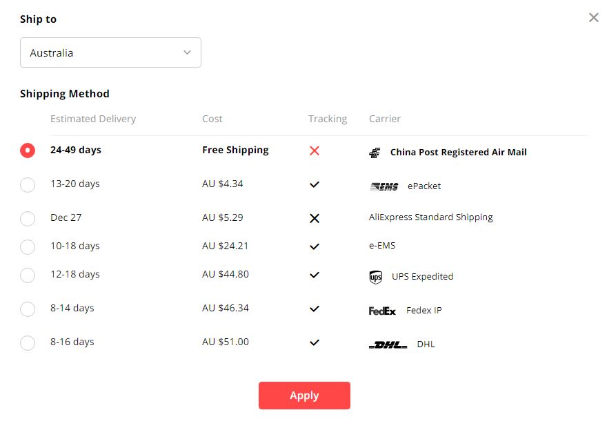The width and height of the screenshot is (607, 428).
Task: Select the 10-18 days e-EMS radio button
Action: 28,246
